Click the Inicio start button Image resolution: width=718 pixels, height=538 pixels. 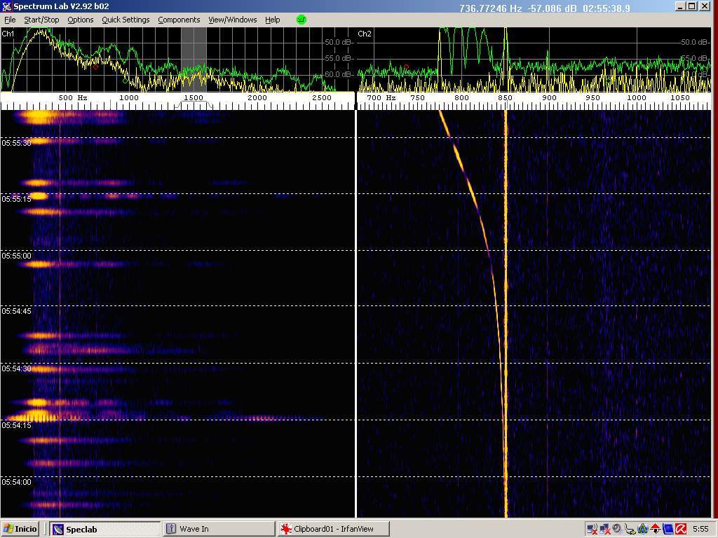[x=21, y=529]
